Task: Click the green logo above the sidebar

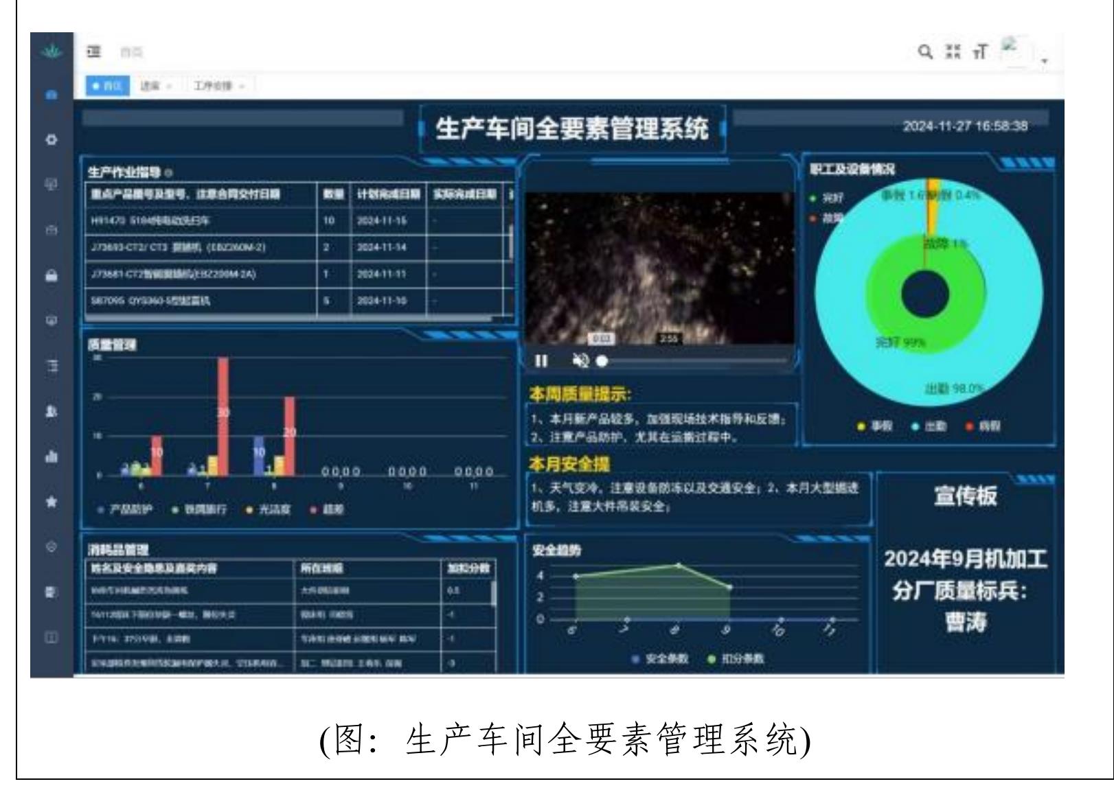Action: 51,52
